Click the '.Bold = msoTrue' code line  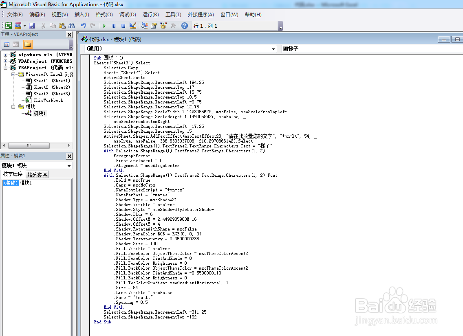coord(132,180)
